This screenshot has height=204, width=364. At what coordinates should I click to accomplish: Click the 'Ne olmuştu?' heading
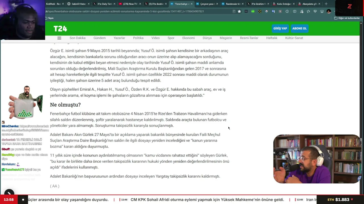(x=65, y=105)
